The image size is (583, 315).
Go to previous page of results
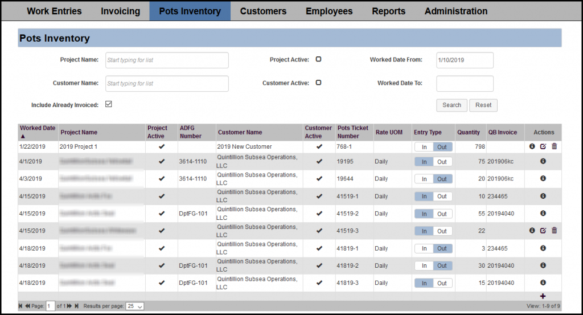[x=27, y=306]
